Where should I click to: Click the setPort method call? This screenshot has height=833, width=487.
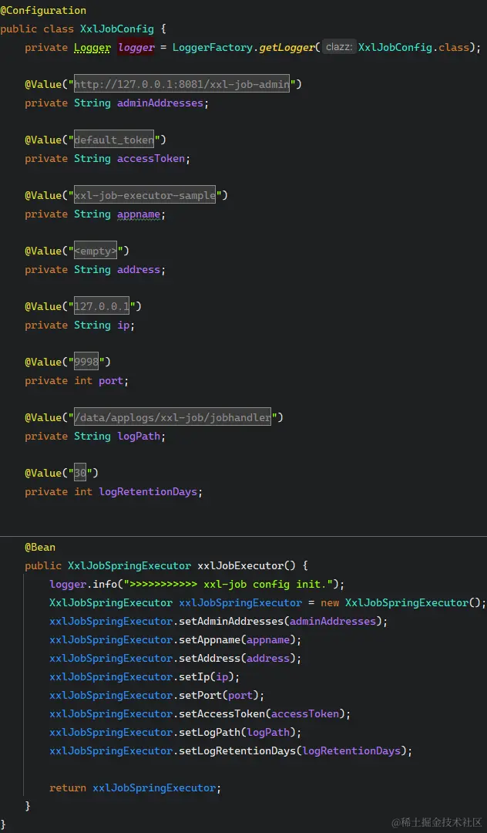pos(200,696)
